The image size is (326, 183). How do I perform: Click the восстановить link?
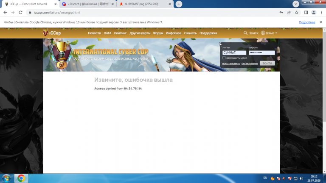[x=231, y=64]
